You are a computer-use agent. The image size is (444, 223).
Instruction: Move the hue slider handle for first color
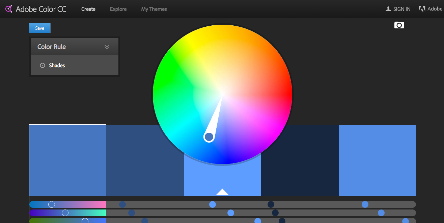click(x=52, y=204)
